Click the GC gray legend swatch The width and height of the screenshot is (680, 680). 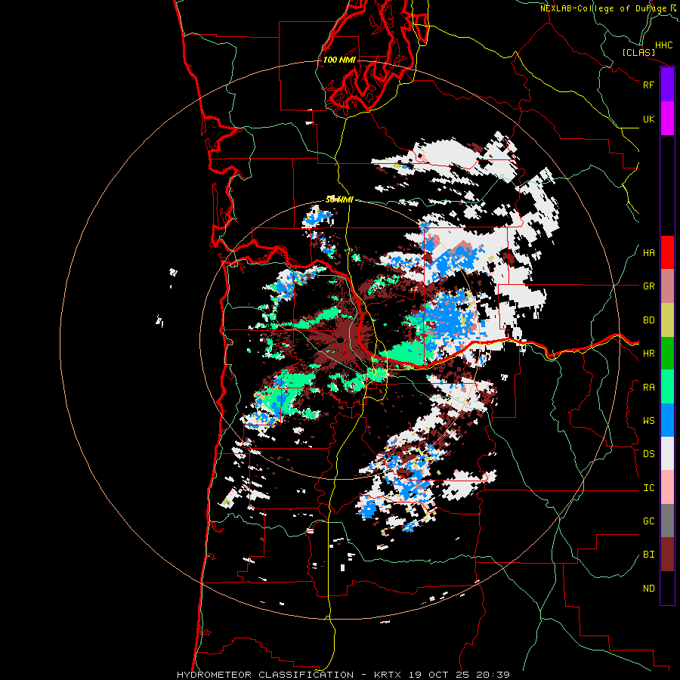(x=667, y=521)
